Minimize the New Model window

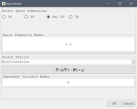pos(109,3)
